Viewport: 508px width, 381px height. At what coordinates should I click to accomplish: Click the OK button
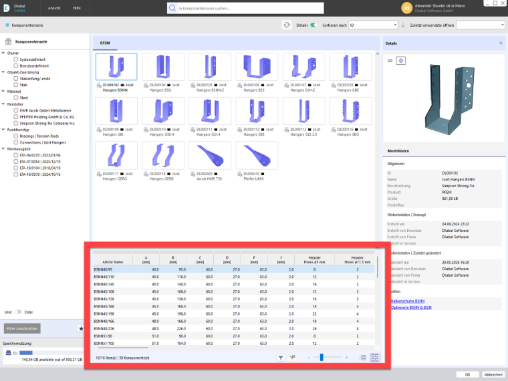(467, 374)
